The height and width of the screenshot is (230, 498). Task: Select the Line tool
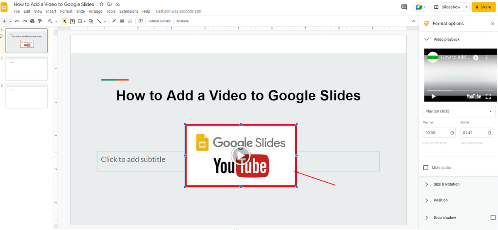pyautogui.click(x=99, y=21)
